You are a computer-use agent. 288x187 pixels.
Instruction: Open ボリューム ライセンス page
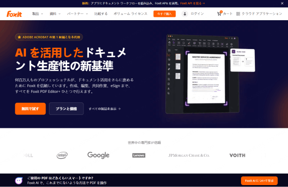[131, 14]
